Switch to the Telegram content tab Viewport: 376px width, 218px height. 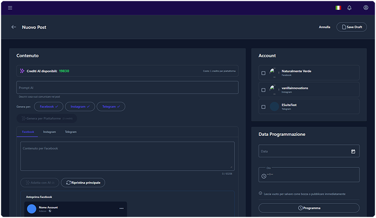click(x=70, y=132)
